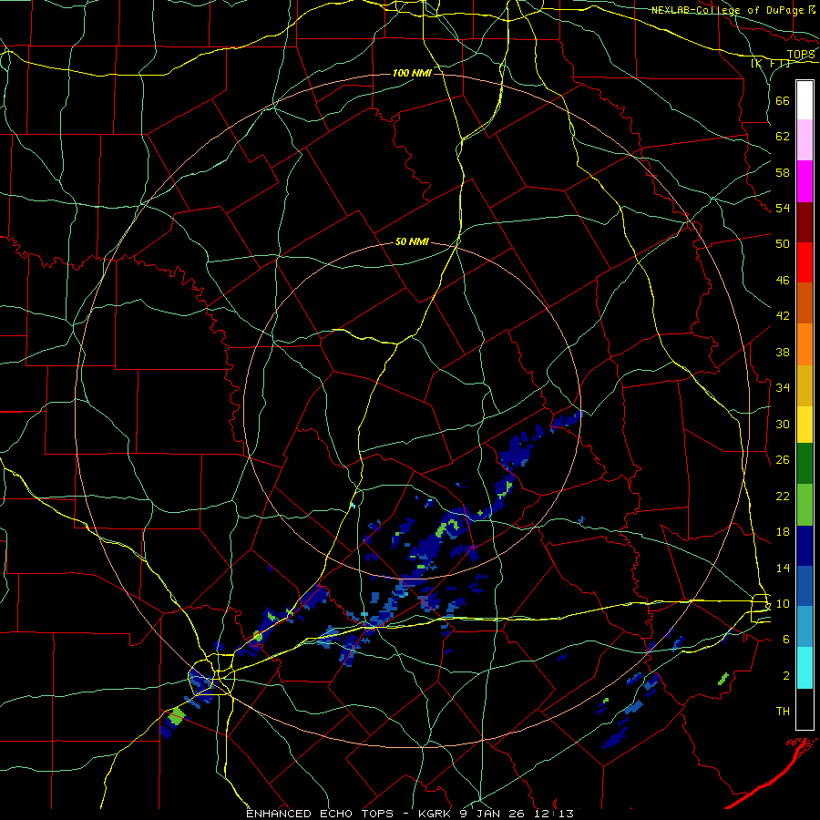Screen dimensions: 820x820
Task: Click the '9 JAN 26 12:13' timestamp
Action: pyautogui.click(x=517, y=814)
